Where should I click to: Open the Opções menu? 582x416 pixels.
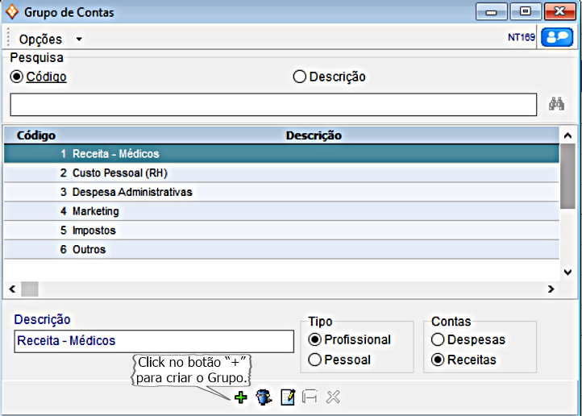[x=40, y=40]
